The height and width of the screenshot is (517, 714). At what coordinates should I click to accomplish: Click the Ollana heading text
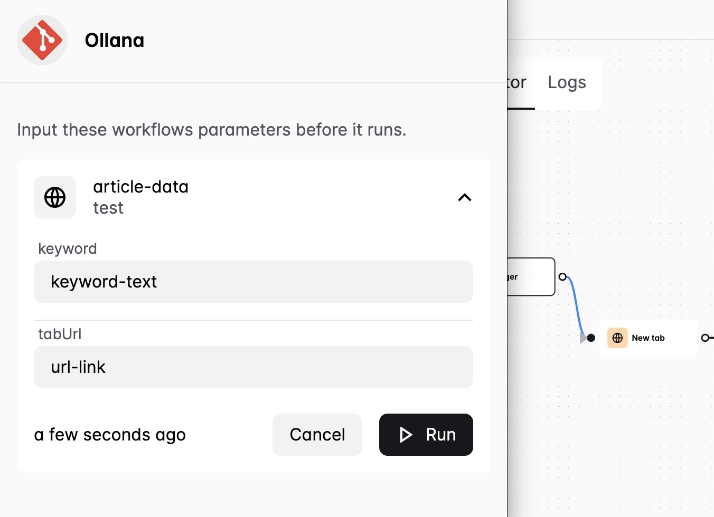click(x=115, y=40)
